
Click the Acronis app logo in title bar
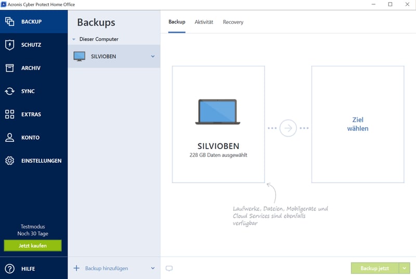tap(4, 4)
